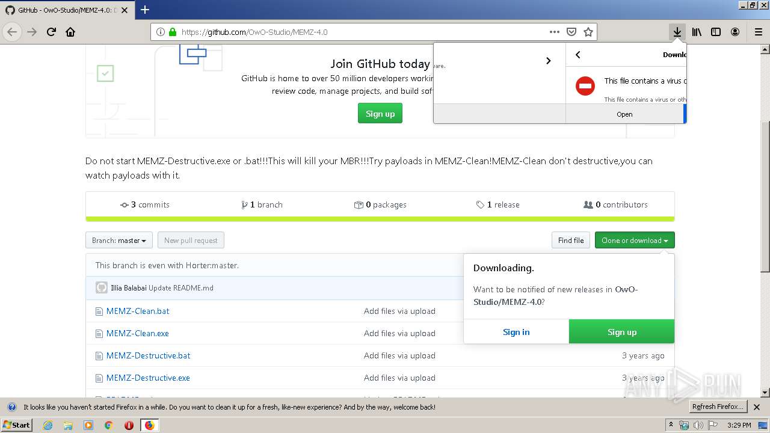Image resolution: width=770 pixels, height=433 pixels.
Task: Open the Firefox home page
Action: [70, 32]
